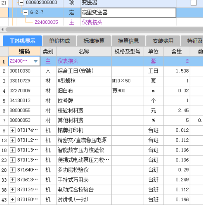Click the 0.29 quantity cell
This screenshot has width=203, height=211.
177,170
